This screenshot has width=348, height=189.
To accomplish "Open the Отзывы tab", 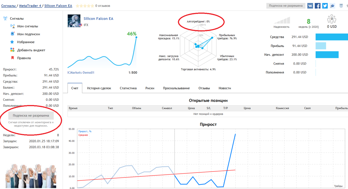I will [x=204, y=88].
